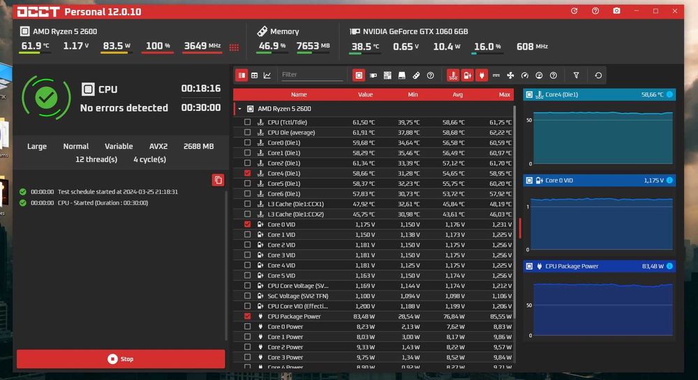Enable the Core0 (Die1) checkbox
Viewport: 698px width, 380px height.
point(248,142)
